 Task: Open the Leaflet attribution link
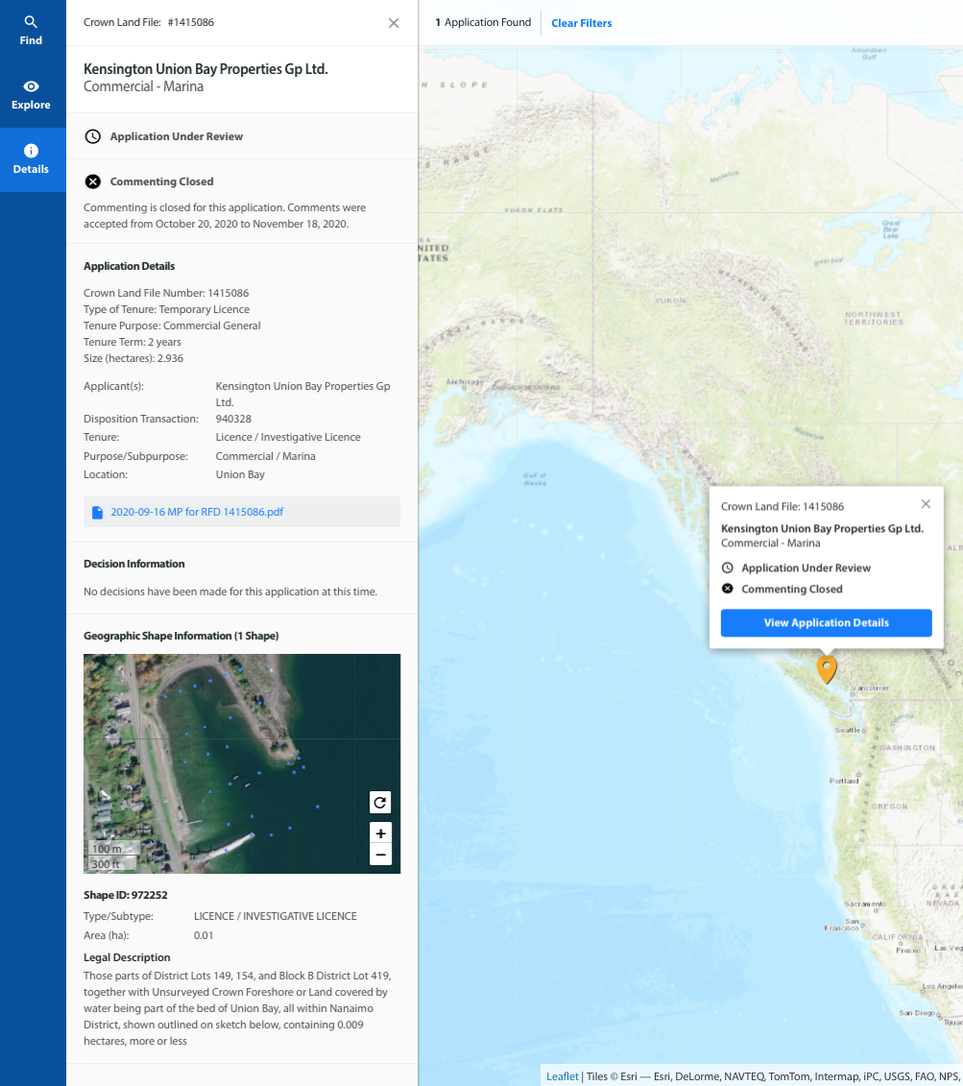coord(563,1076)
